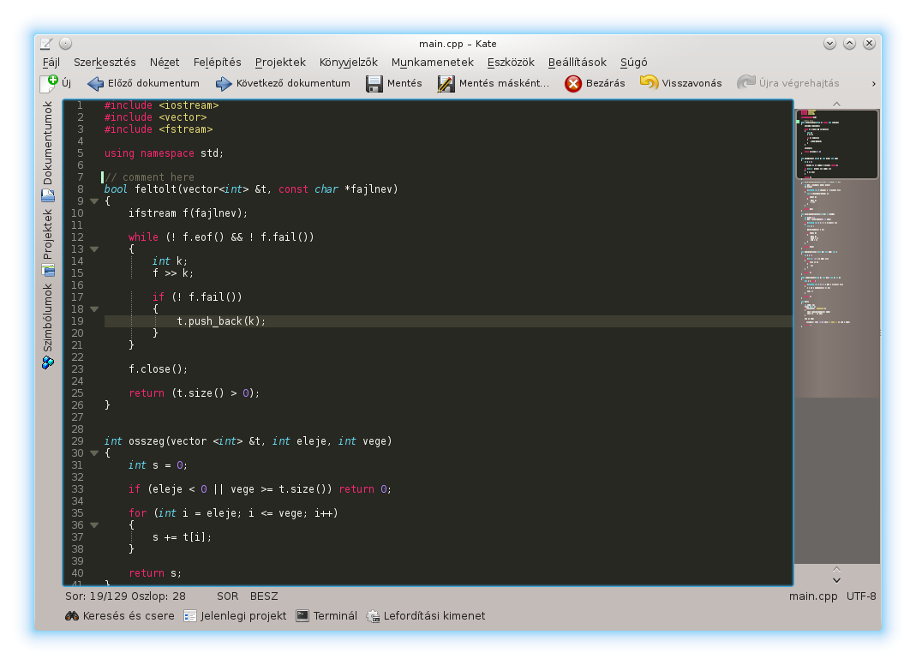This screenshot has height=665, width=916.
Task: Expand the toolbar overflow chevron
Action: 873,84
